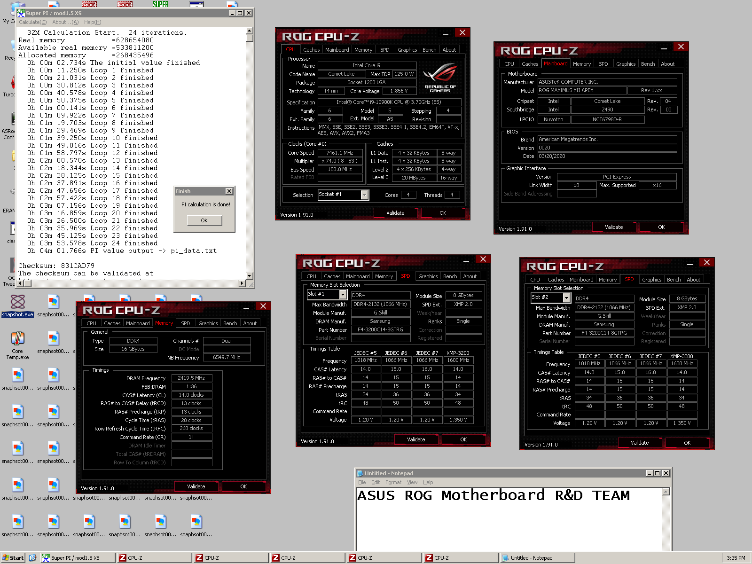752x564 pixels.
Task: Select Bench tab in CPU window of CPU-Z
Action: (x=429, y=50)
